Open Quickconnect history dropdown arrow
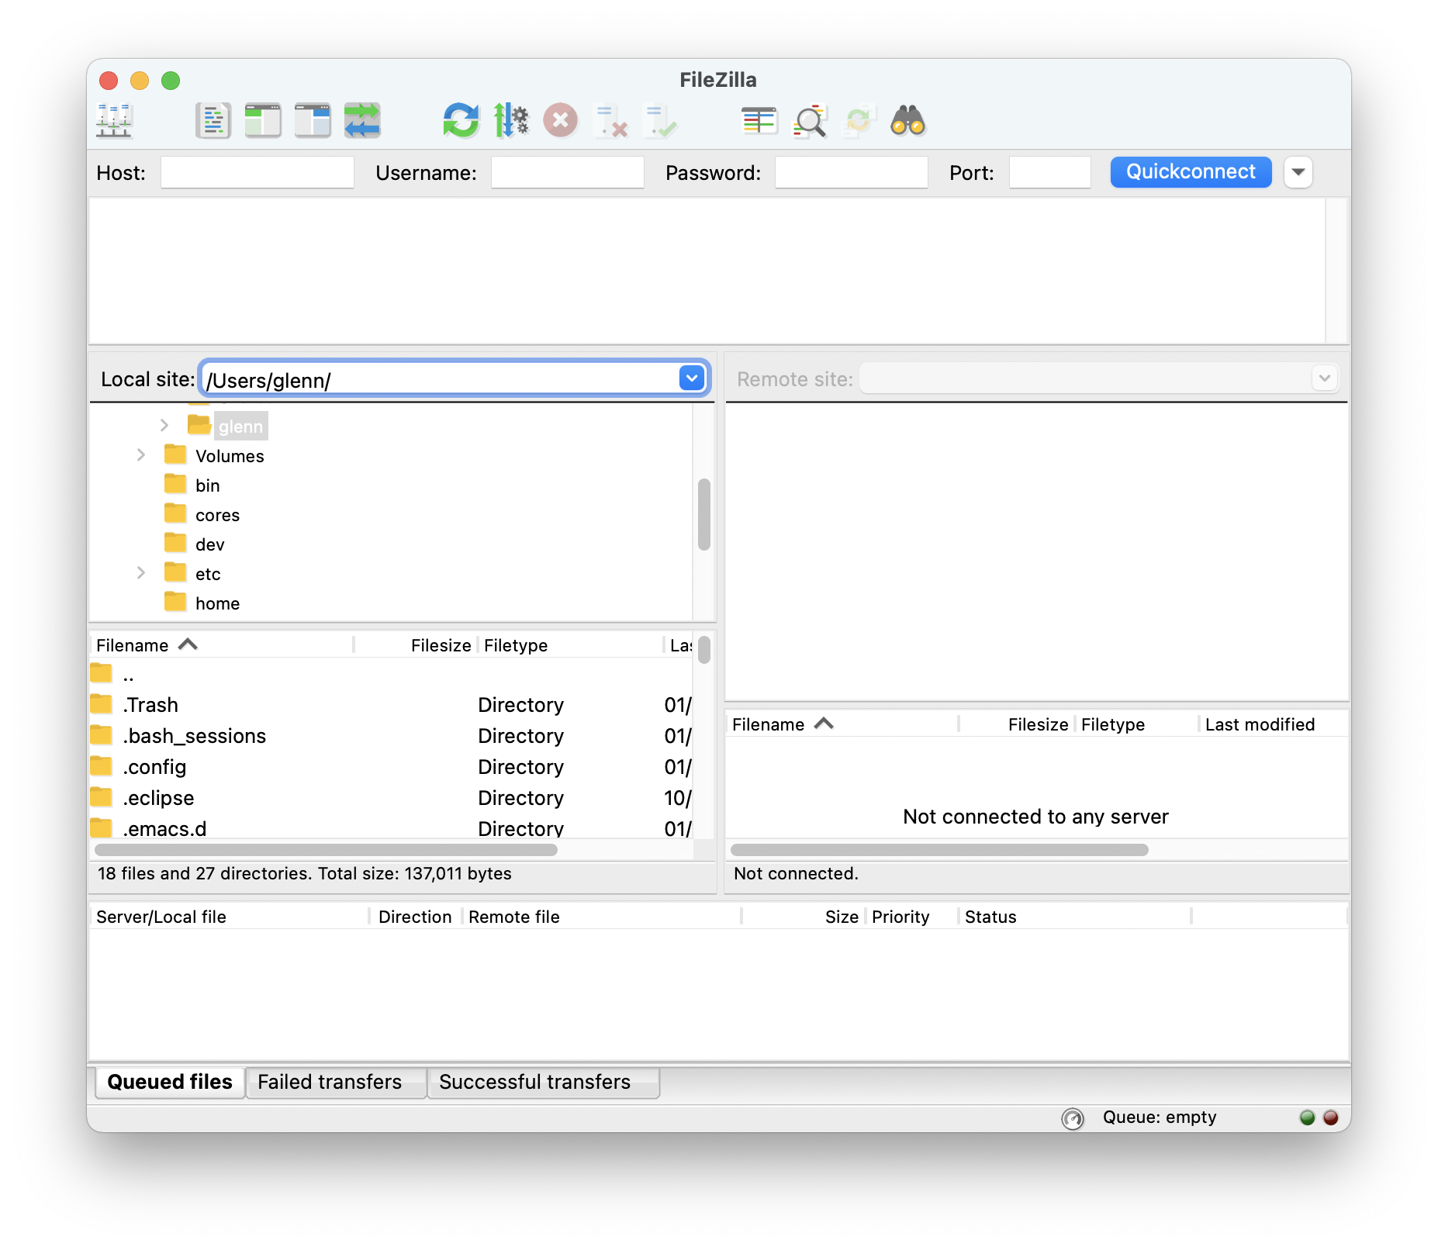 pos(1298,172)
